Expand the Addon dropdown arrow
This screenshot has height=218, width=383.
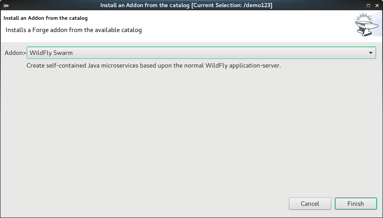[371, 53]
